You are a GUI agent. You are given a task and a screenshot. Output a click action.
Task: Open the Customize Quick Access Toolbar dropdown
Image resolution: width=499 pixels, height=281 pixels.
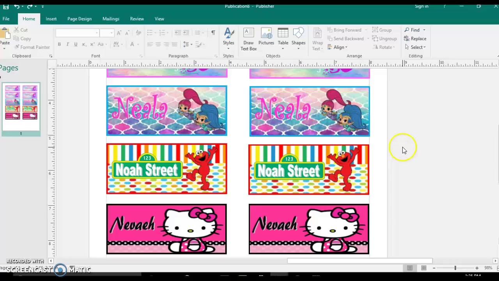(42, 7)
